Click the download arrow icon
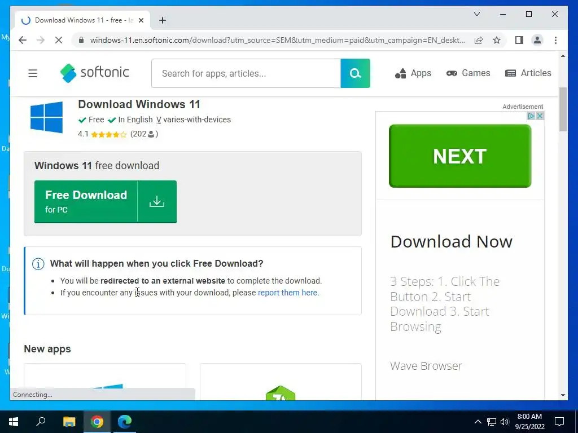This screenshot has height=433, width=578. tap(157, 202)
